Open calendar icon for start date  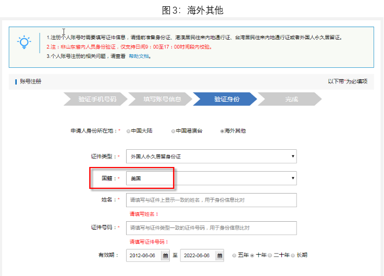click(166, 255)
